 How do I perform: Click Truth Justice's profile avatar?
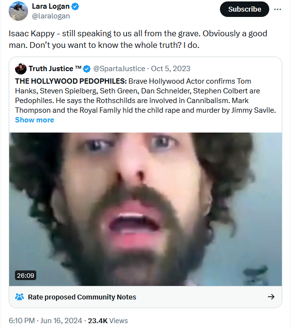point(21,69)
